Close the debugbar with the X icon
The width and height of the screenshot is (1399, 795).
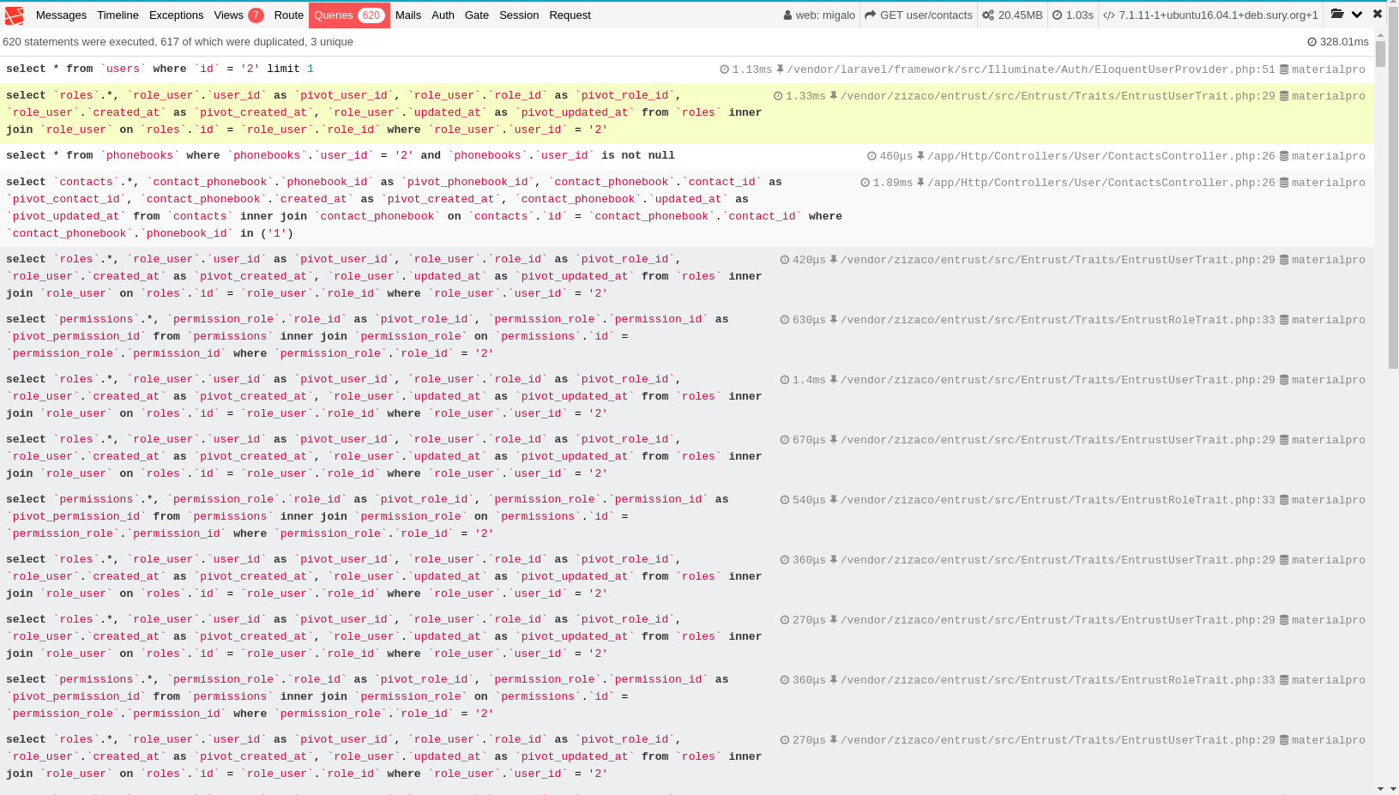coord(1378,14)
